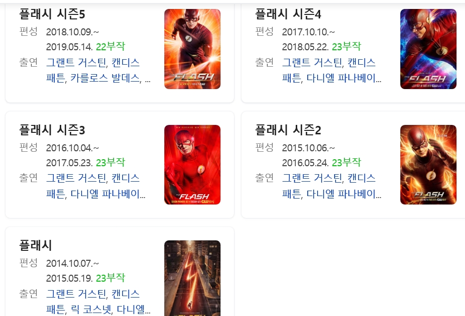Click the first season street poster thumbnail
The image size is (465, 316).
(193, 278)
